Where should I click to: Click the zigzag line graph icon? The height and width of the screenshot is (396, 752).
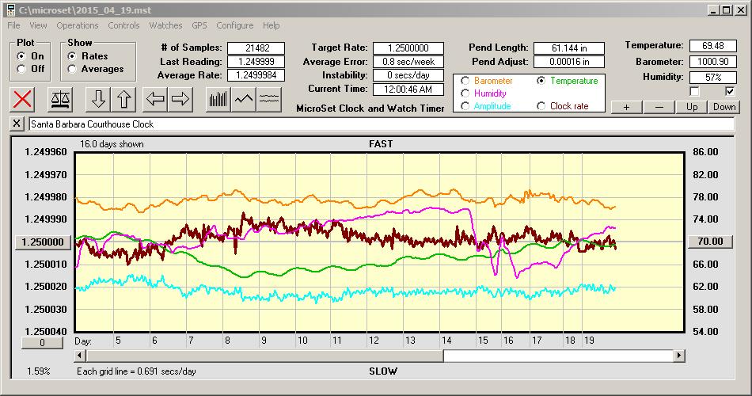[244, 99]
